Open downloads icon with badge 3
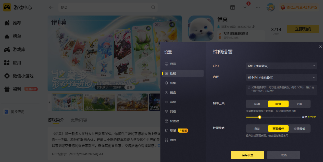323x162 pixels. (x=245, y=7)
